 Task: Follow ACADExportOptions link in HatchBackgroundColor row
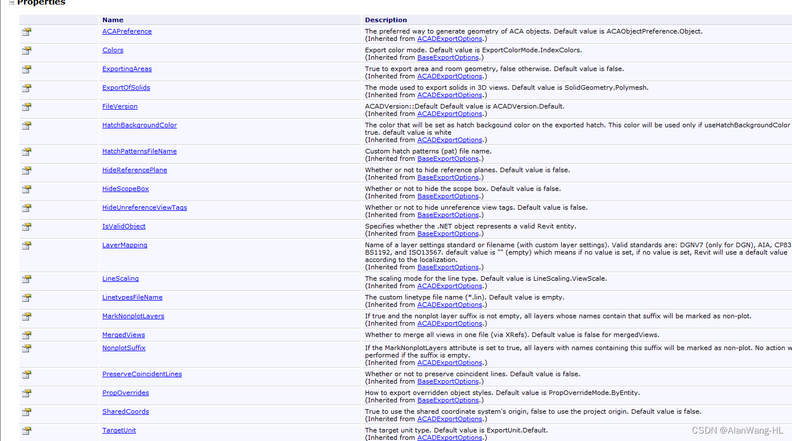[x=450, y=140]
